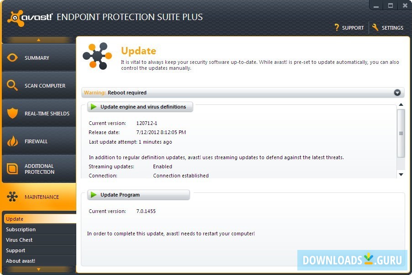Screen dimensions: 412x275
Task: Click the definitions panel scrollbar thumb
Action: click(x=401, y=133)
